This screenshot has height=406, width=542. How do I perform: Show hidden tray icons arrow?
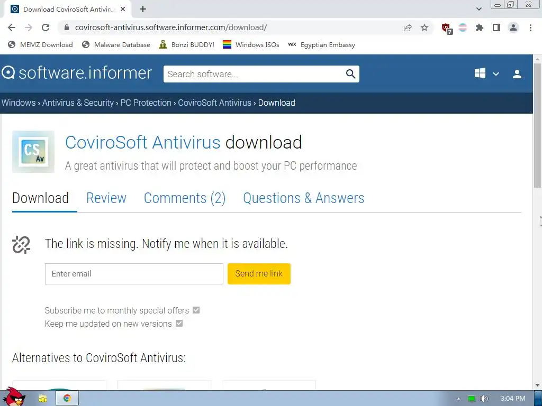click(x=458, y=399)
